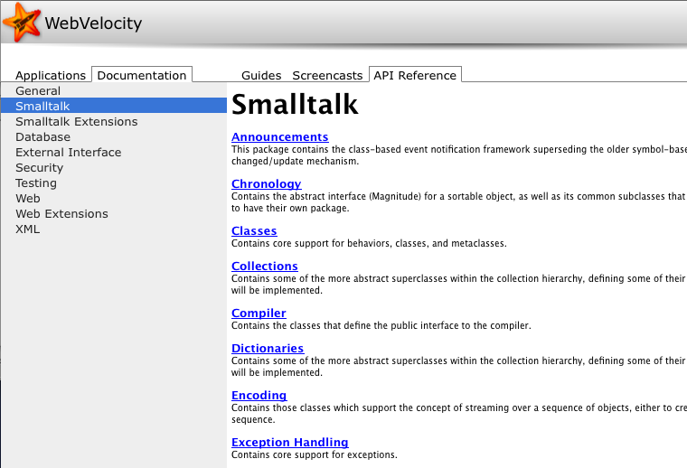Open the Guides tab
This screenshot has height=468, width=687.
[x=261, y=75]
